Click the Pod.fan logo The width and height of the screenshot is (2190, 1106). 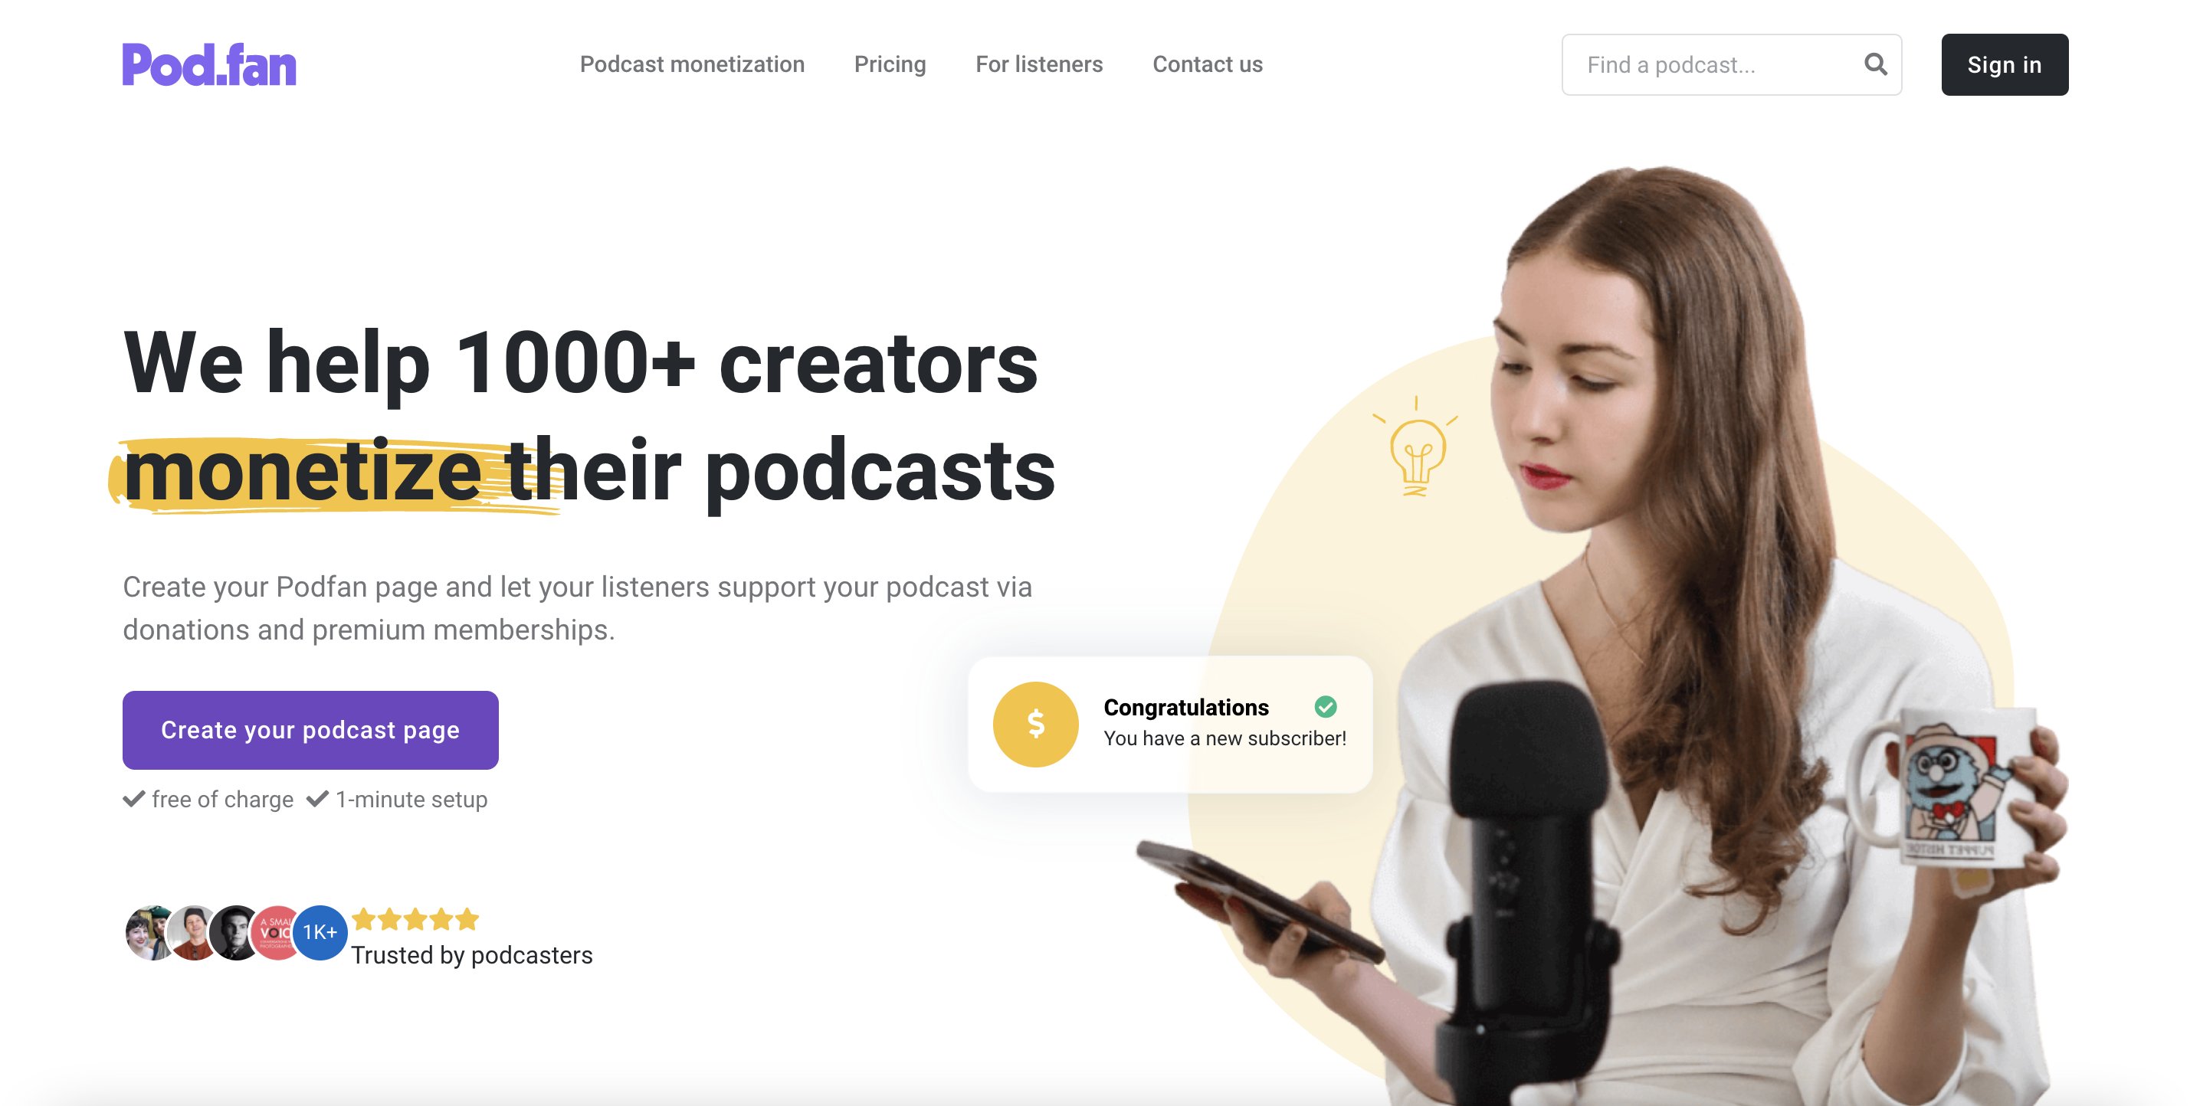(209, 64)
